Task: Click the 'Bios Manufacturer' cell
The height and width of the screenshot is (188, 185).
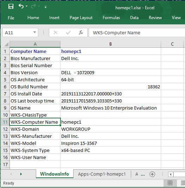Action: tap(35, 59)
